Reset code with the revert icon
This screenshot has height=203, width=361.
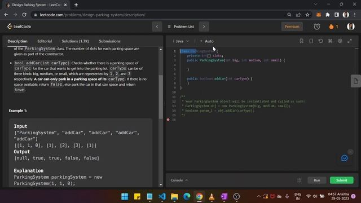coord(320,41)
